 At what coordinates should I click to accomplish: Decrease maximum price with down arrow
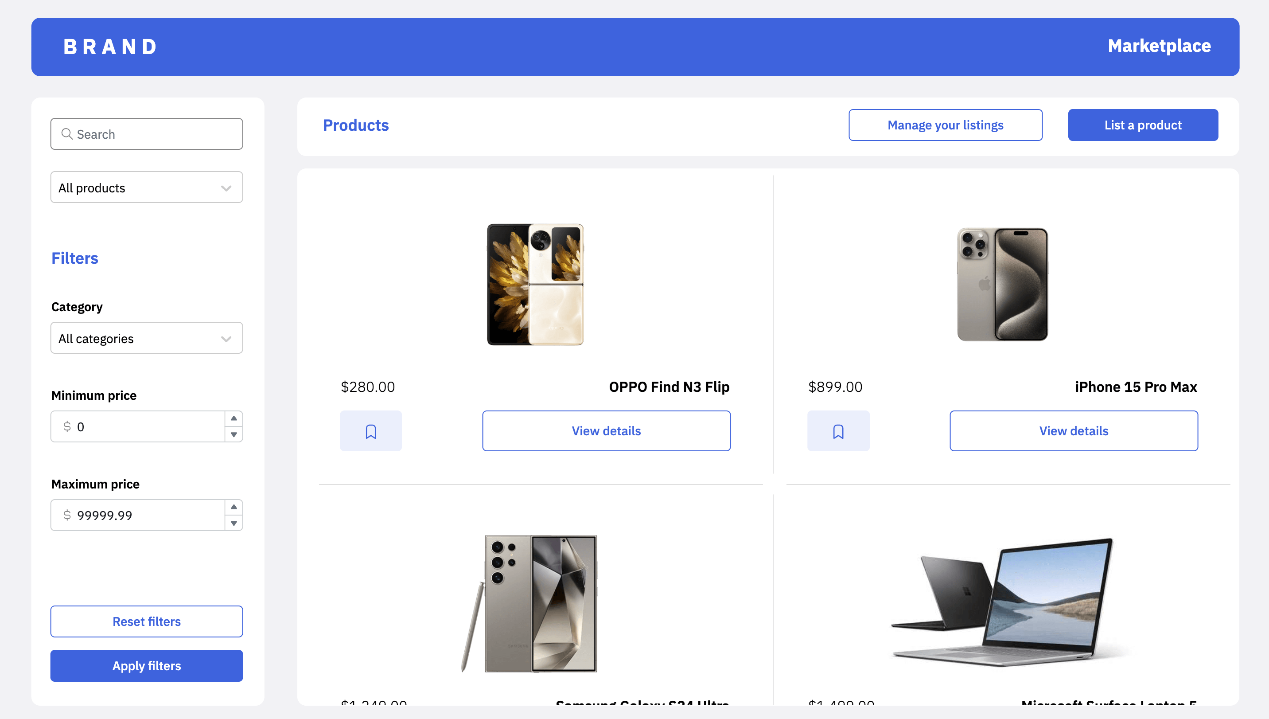(234, 523)
